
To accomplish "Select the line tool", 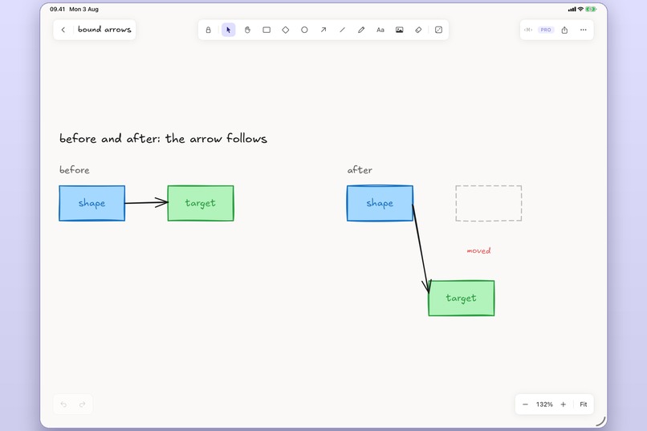I will [x=343, y=30].
